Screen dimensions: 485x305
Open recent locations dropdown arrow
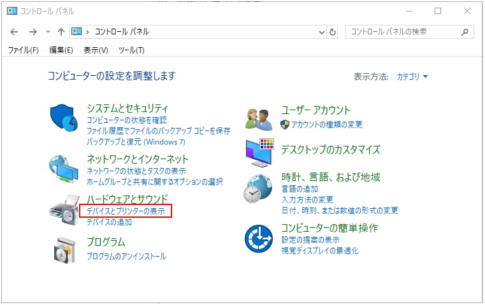[48, 32]
